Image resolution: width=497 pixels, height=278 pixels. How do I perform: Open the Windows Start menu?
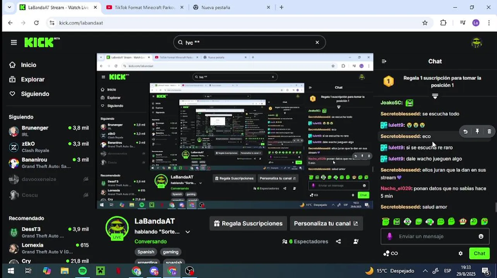point(11,271)
